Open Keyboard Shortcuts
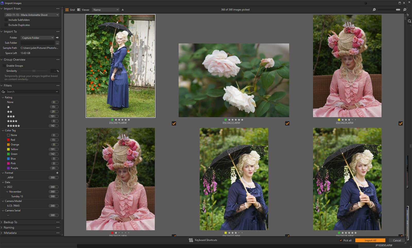 pos(203,240)
